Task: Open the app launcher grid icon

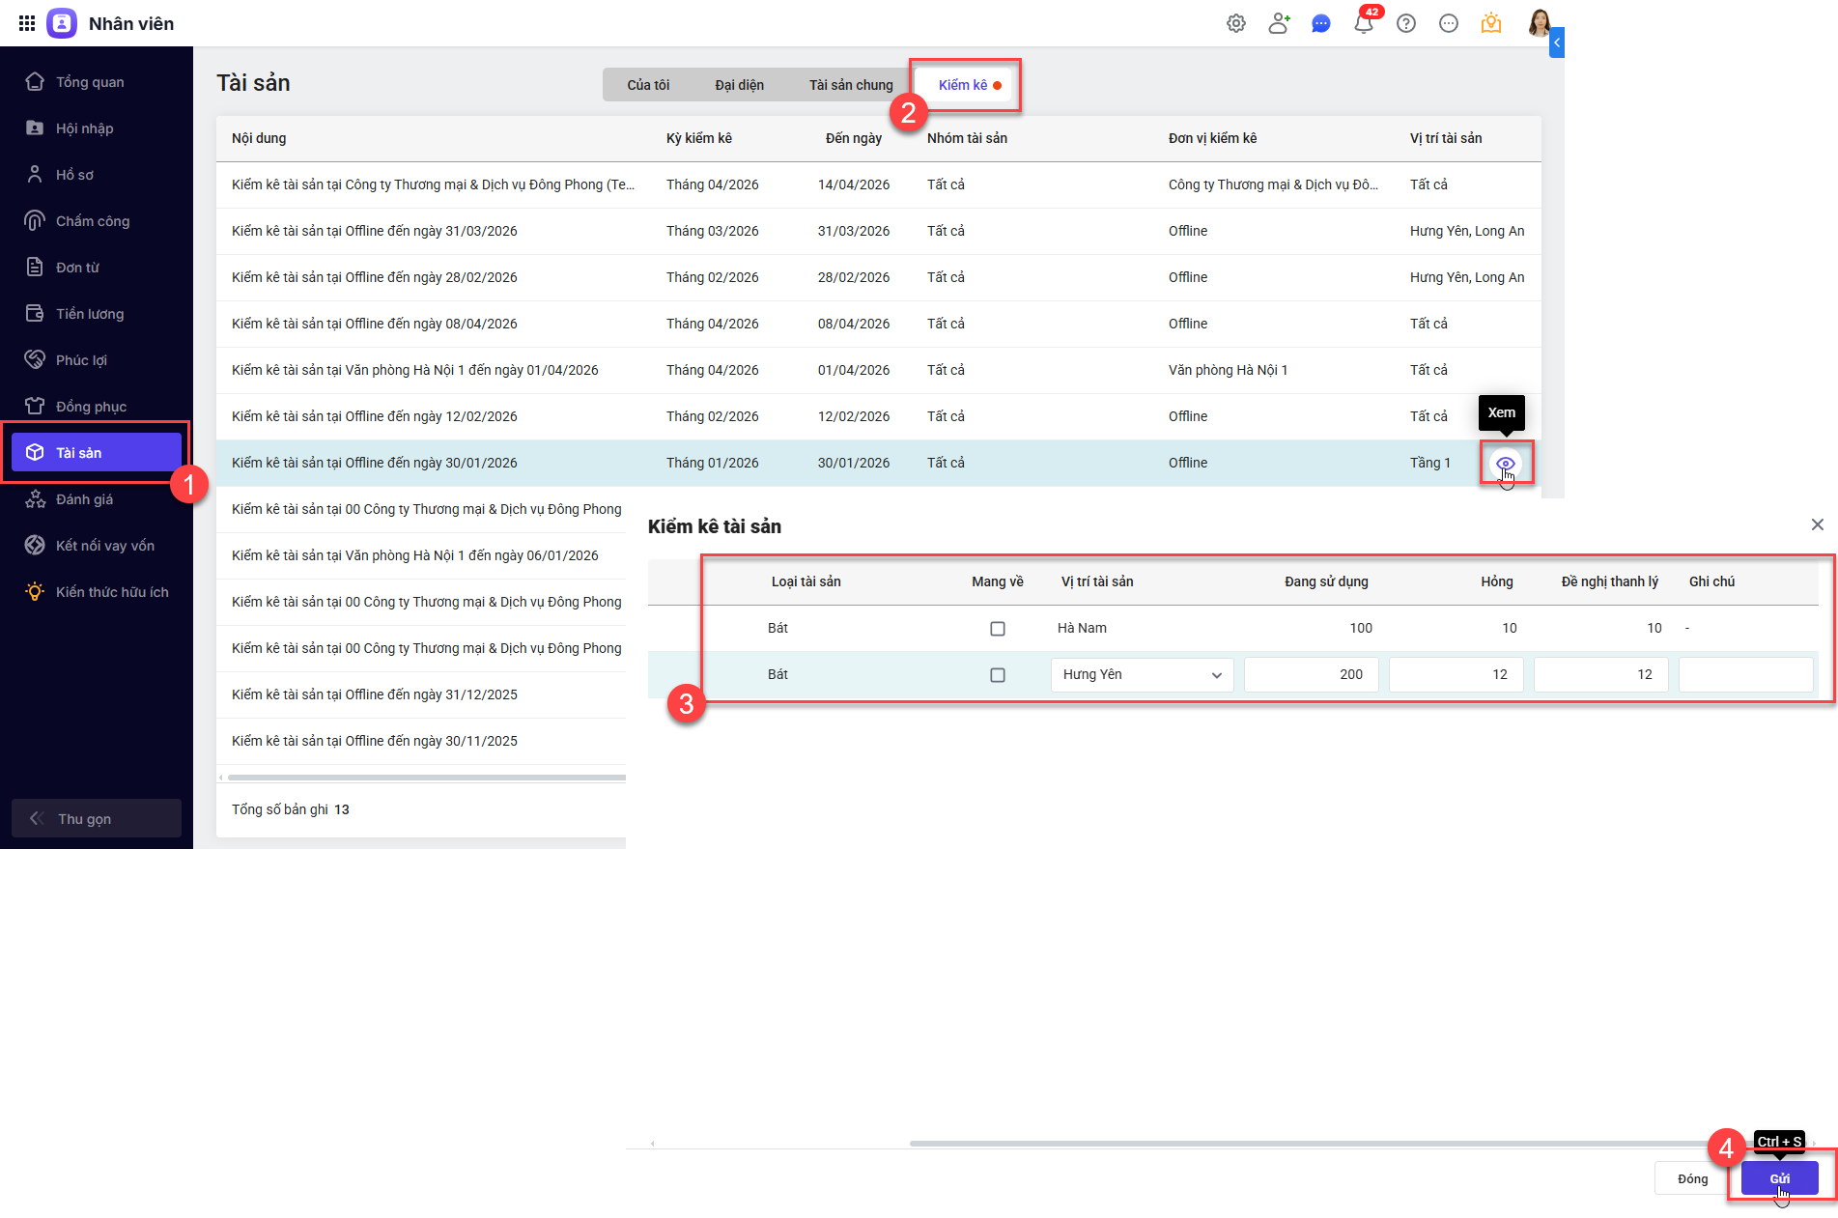Action: click(27, 23)
